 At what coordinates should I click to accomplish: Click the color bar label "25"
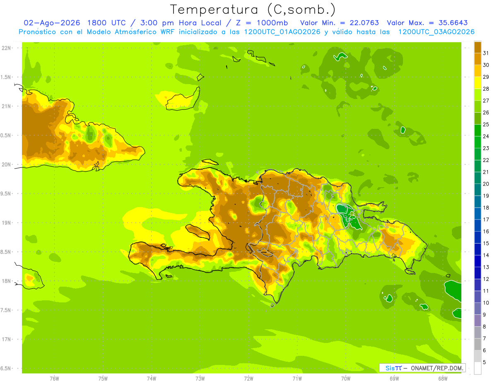(486, 124)
